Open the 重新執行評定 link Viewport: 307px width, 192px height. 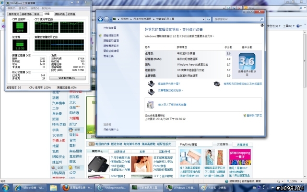pos(254,116)
